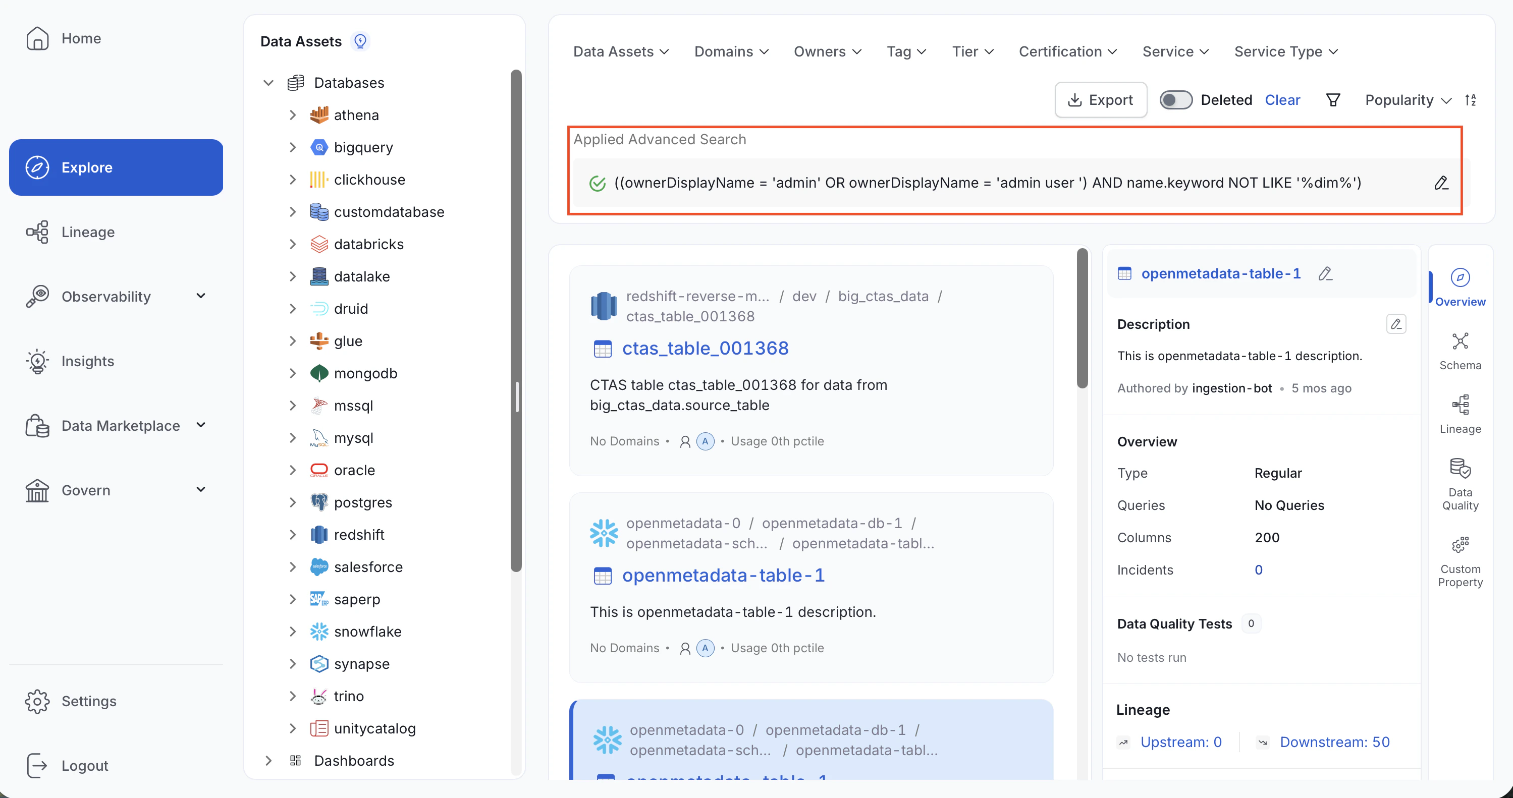
Task: Open the Home page from sidebar
Action: tap(64, 38)
